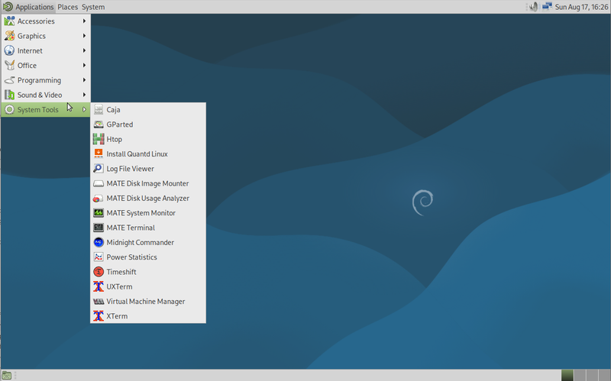Image resolution: width=611 pixels, height=381 pixels.
Task: Click the clock showing Sun Aug 17, 16:26
Action: coord(581,7)
